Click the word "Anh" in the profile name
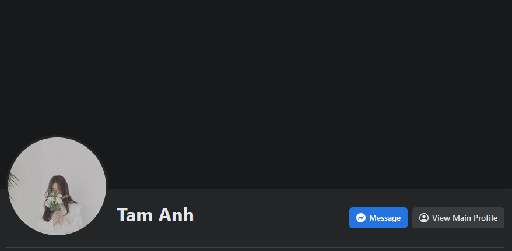Image resolution: width=512 pixels, height=251 pixels. click(176, 215)
